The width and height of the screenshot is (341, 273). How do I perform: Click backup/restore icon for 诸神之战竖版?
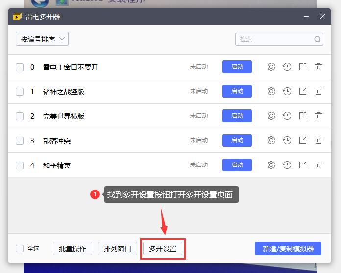pos(287,91)
